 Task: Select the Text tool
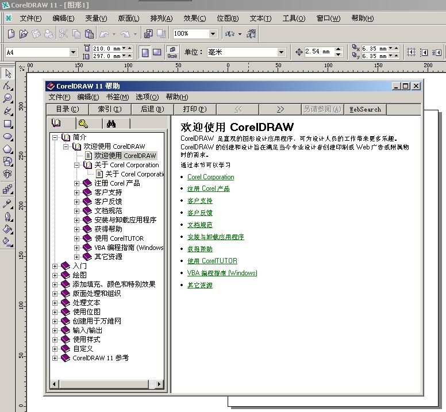(x=7, y=174)
